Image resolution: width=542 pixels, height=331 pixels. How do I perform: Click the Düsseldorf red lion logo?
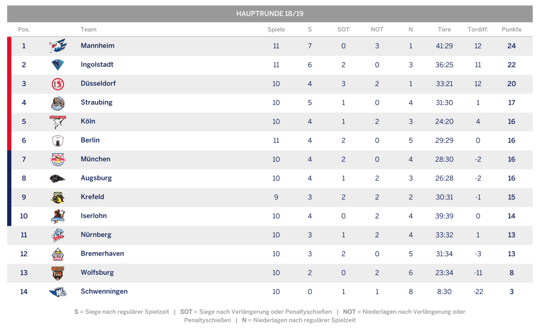pos(58,84)
